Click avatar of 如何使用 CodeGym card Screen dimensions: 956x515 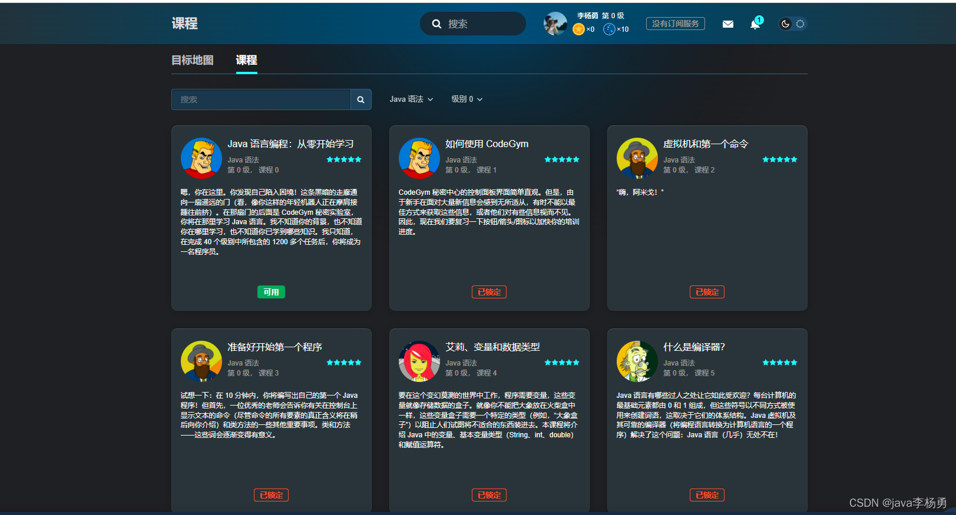point(419,158)
